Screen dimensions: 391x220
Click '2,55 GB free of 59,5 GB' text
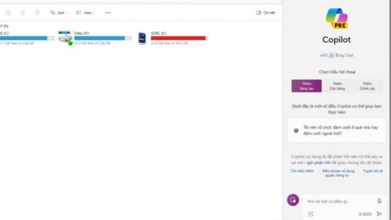coord(169,43)
